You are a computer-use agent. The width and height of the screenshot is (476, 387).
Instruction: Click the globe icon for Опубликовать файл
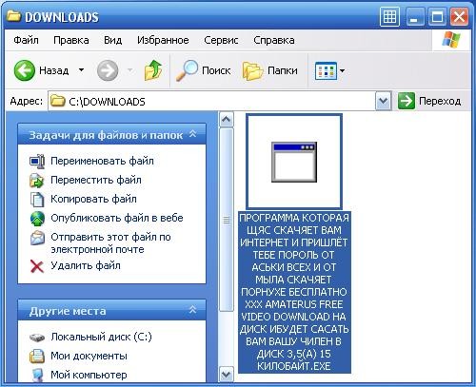click(37, 219)
